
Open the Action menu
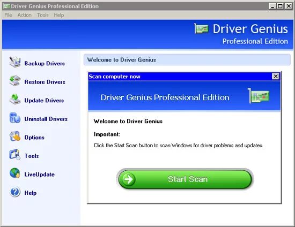coord(25,15)
